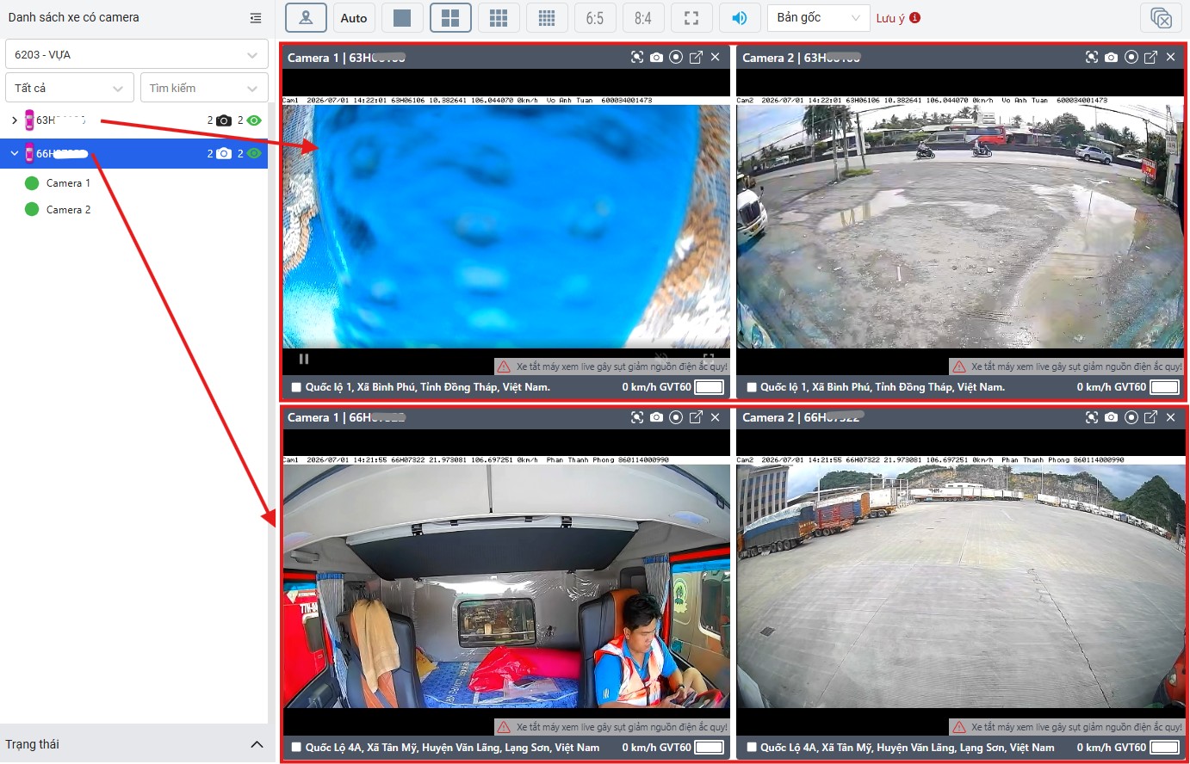1190x764 pixels.
Task: Start recording 63H Camera 2
Action: pos(1131,58)
